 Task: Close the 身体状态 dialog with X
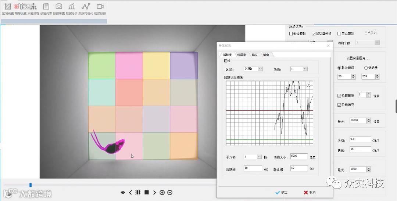click(x=328, y=46)
